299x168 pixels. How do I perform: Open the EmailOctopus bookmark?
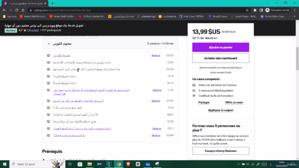tap(218, 17)
